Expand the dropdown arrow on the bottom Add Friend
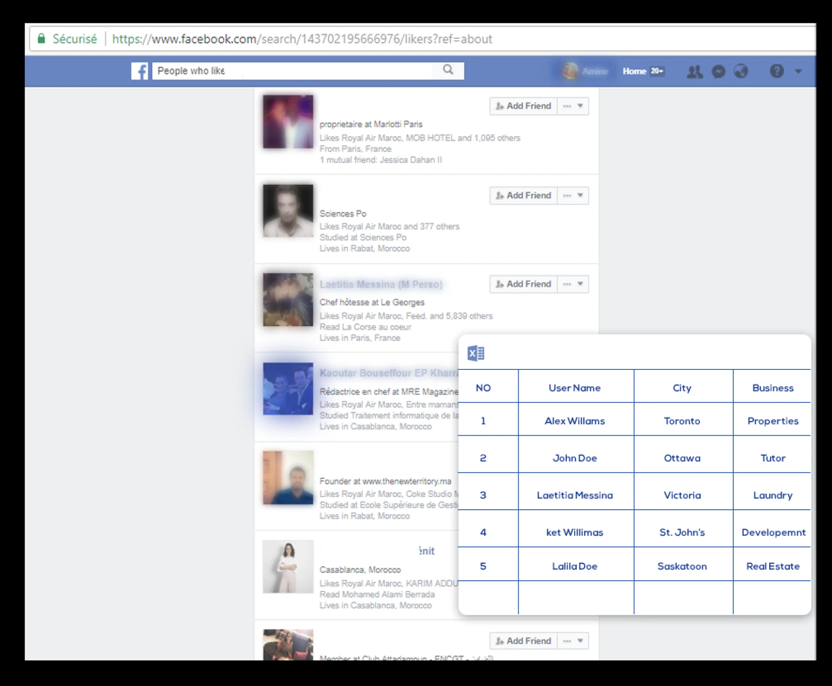 coord(580,641)
